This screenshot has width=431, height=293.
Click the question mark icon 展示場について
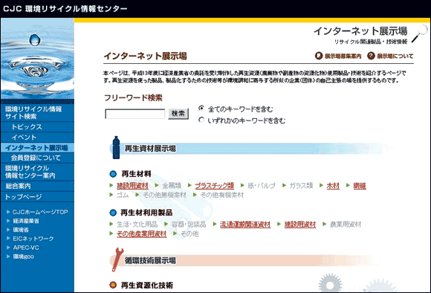pos(371,56)
